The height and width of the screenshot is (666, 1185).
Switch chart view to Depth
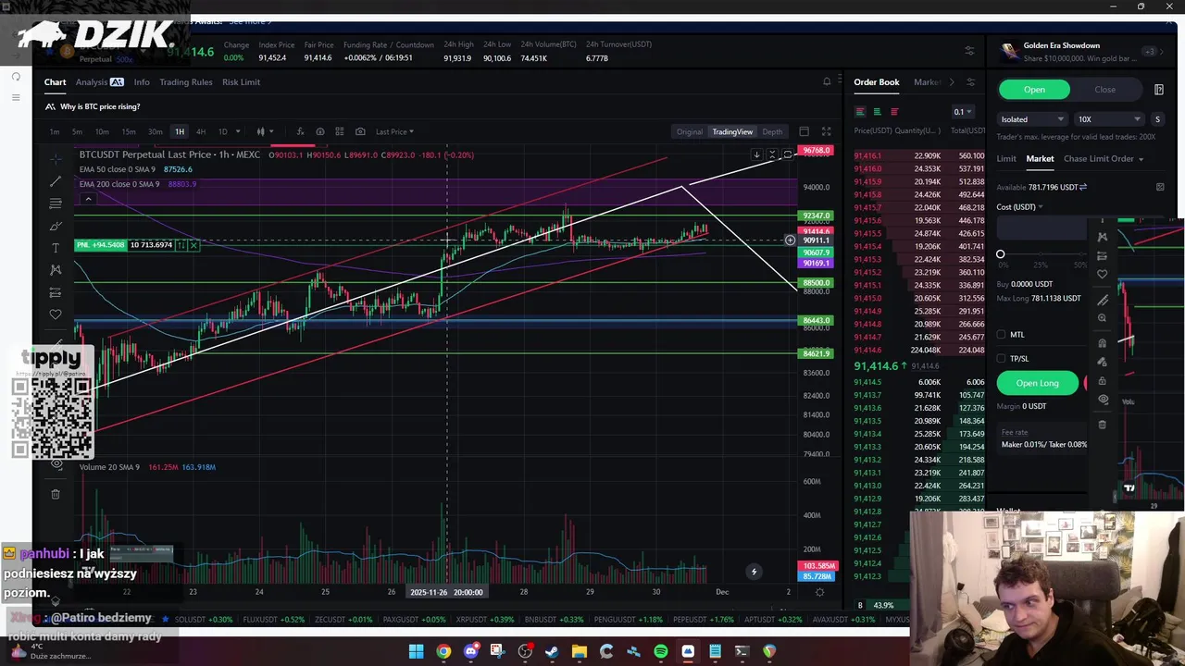772,131
